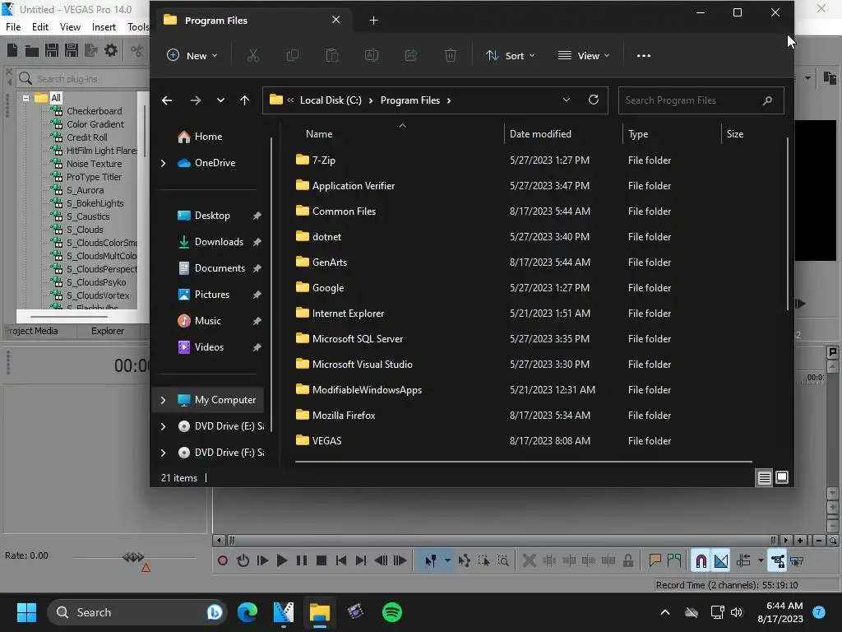Image resolution: width=842 pixels, height=632 pixels.
Task: Adjust the playback Rate slider in VEGAS
Action: [x=133, y=557]
